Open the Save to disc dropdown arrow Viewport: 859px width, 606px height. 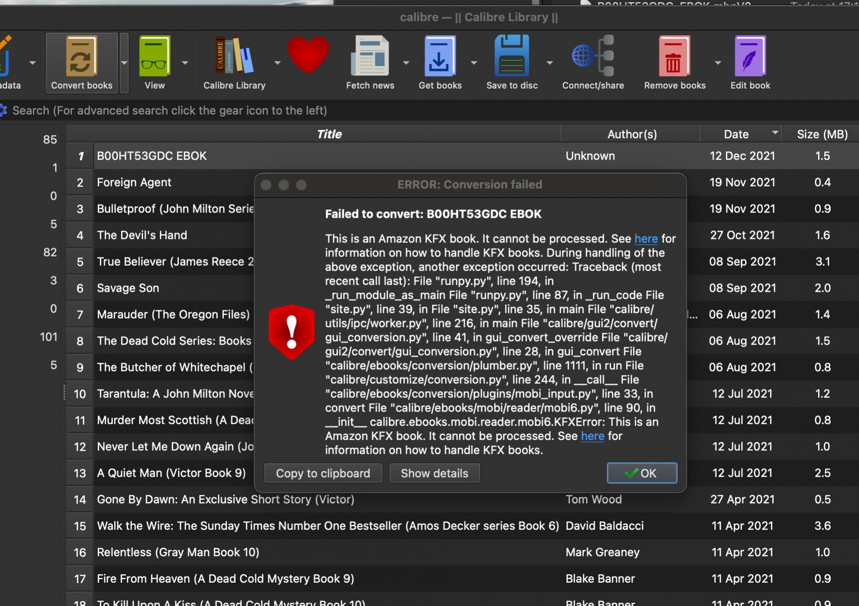pos(549,63)
